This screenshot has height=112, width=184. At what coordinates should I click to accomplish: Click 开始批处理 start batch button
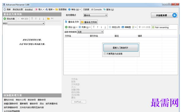coord(164,15)
